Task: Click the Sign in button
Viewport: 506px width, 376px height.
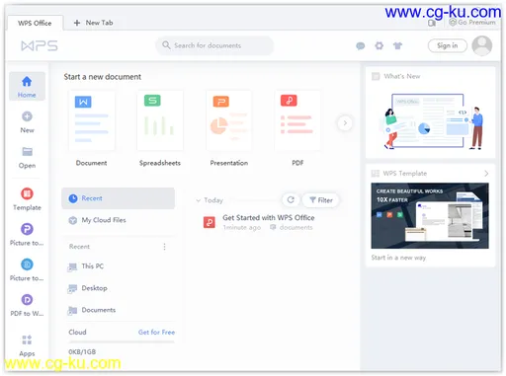Action: pos(448,45)
